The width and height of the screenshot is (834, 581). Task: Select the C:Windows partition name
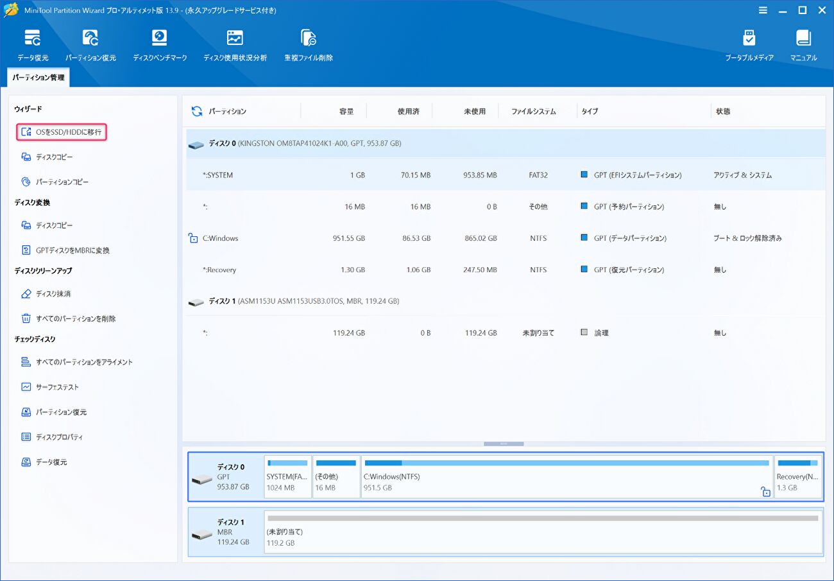pos(220,238)
